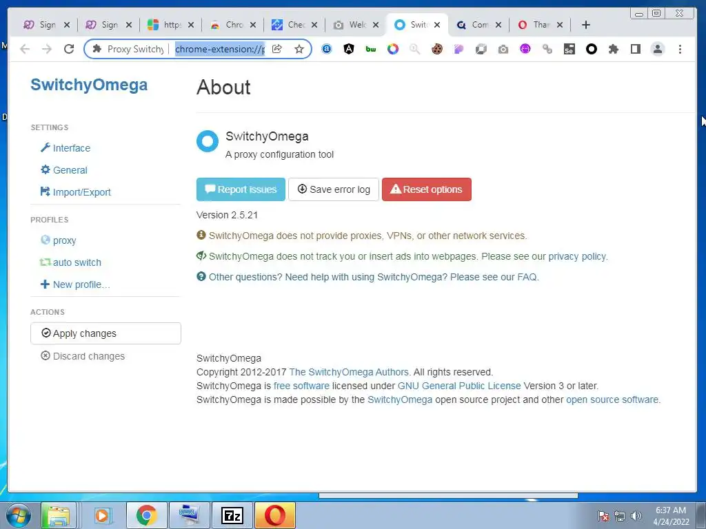The height and width of the screenshot is (529, 706).
Task: Share this page icon in address bar
Action: pos(277,49)
